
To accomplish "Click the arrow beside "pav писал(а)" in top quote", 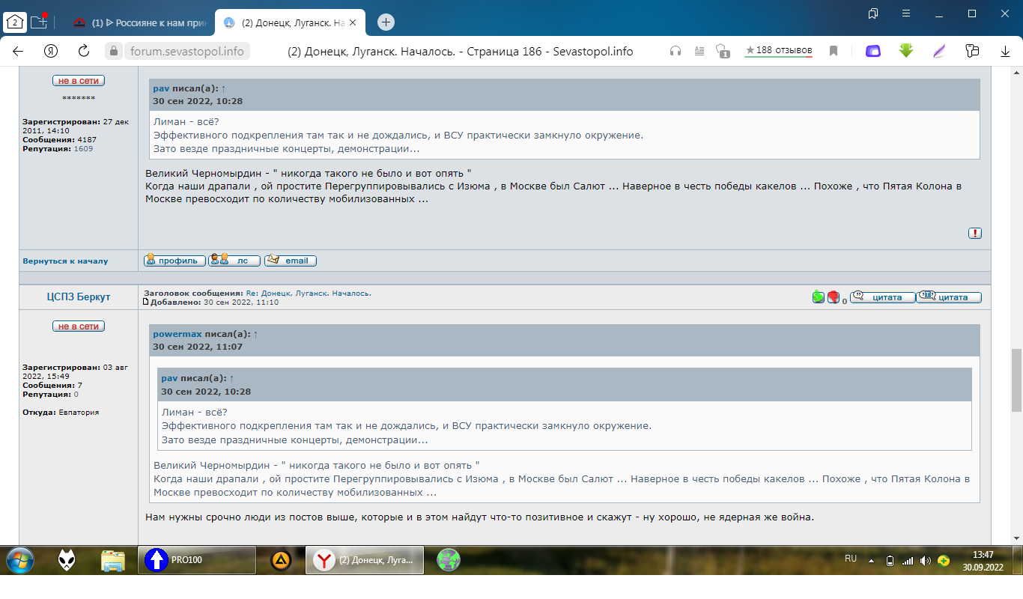I will point(223,88).
